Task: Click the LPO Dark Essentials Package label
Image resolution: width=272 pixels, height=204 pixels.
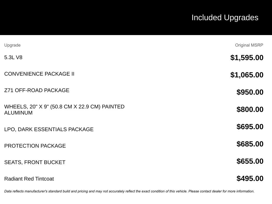Action: pyautogui.click(x=49, y=129)
